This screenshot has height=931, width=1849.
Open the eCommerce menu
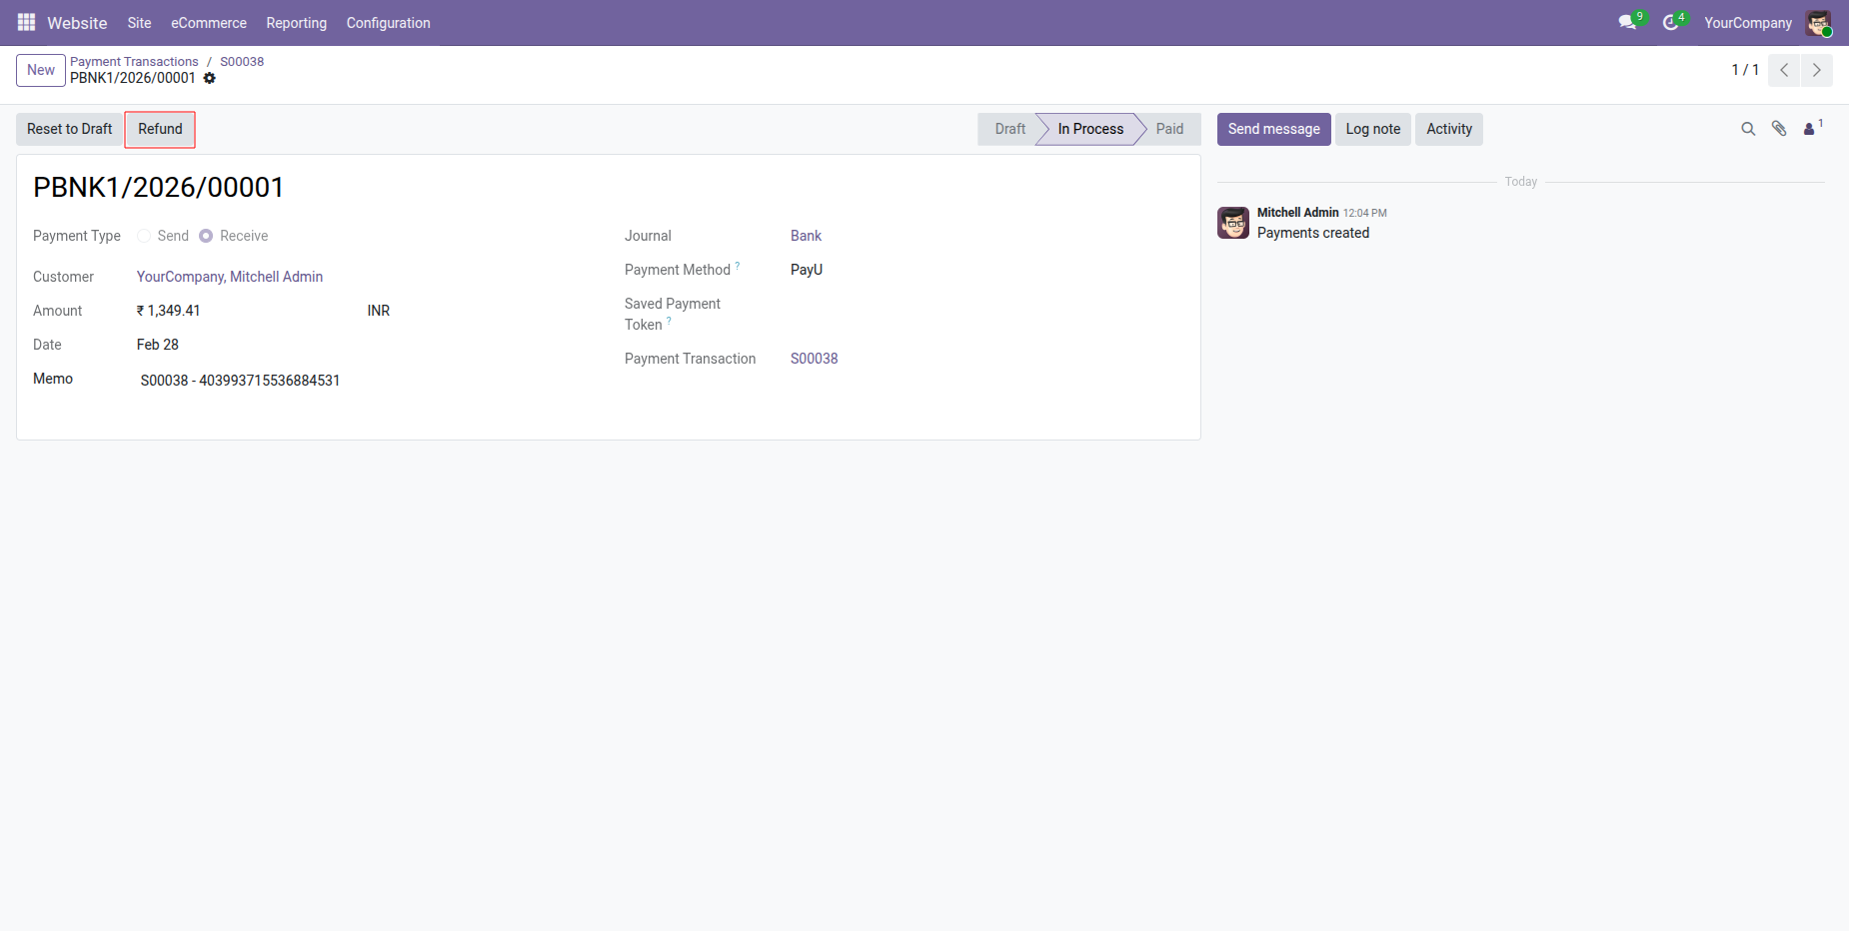point(209,23)
